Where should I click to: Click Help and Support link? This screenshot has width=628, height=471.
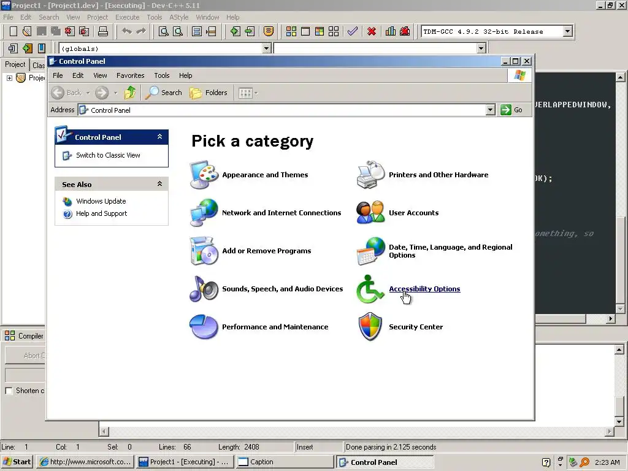[x=101, y=213]
